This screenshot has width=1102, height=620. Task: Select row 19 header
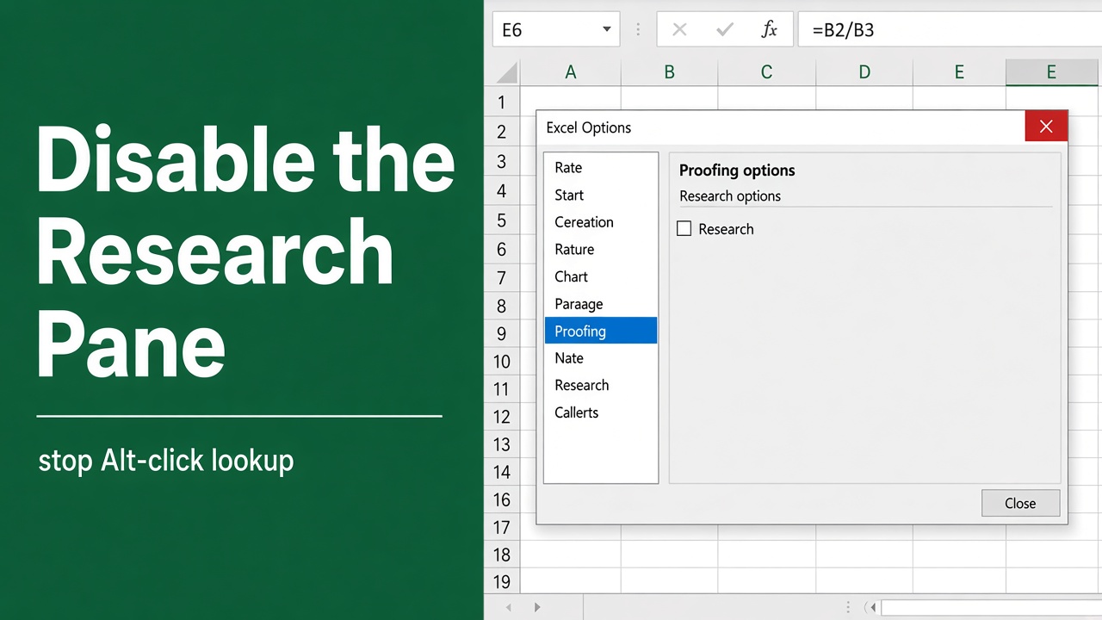pos(502,581)
